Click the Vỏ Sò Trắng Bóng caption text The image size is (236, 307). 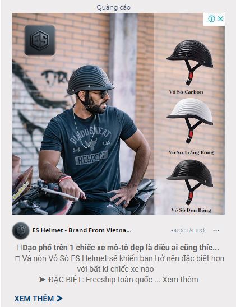[191, 152]
